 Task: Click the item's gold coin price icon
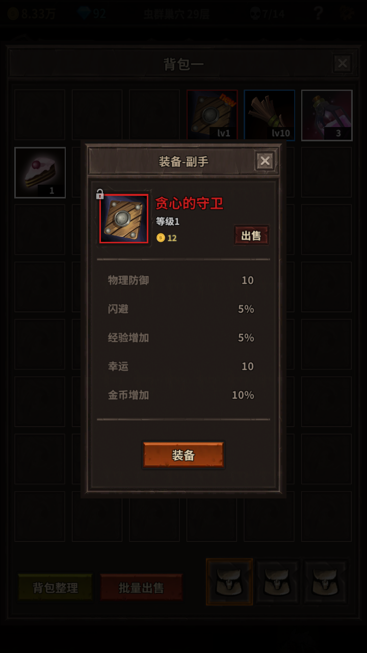tap(161, 238)
